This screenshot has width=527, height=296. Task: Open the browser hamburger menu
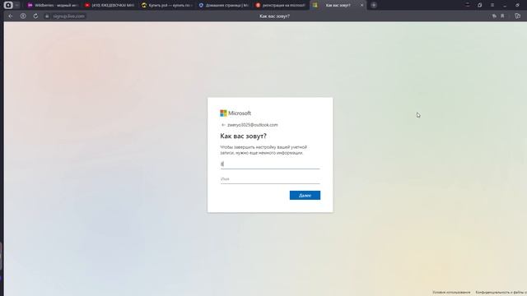point(492,5)
